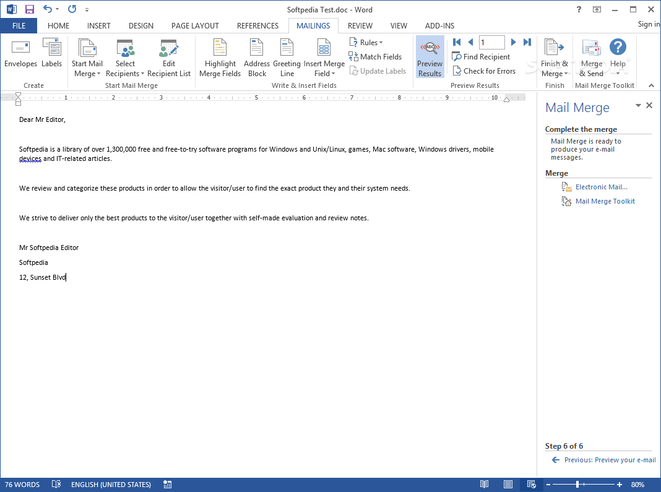
Task: Click Sign in
Action: coord(649,25)
